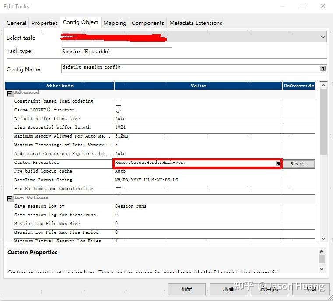This screenshot has height=301, width=333.
Task: Enable Constraint based load ordering checkbox
Action: (x=118, y=103)
